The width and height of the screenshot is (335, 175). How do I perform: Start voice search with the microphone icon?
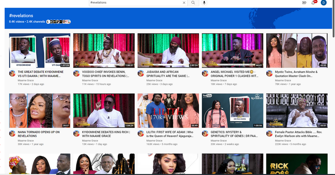(204, 3)
